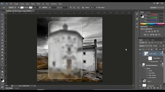Switch to the Swatches tab
Image resolution: width=165 pixels, height=92 pixels.
coord(148,12)
